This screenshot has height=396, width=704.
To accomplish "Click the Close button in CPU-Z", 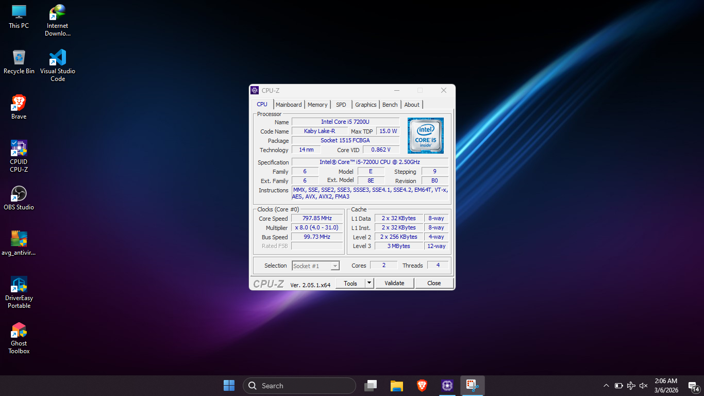I will click(x=434, y=283).
